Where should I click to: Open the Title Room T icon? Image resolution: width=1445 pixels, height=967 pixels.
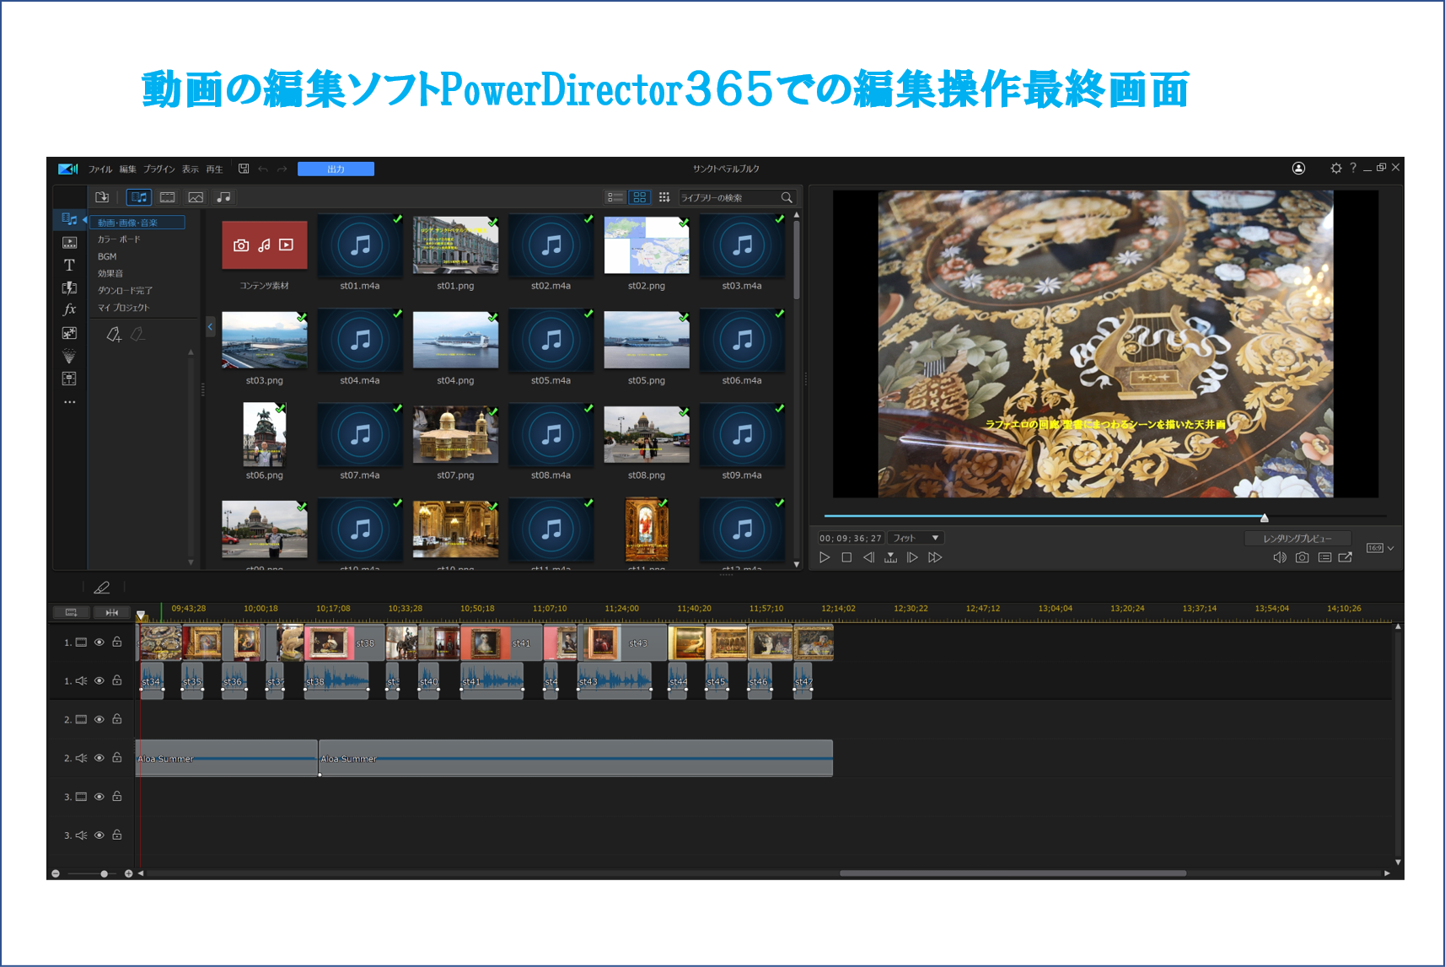click(69, 265)
